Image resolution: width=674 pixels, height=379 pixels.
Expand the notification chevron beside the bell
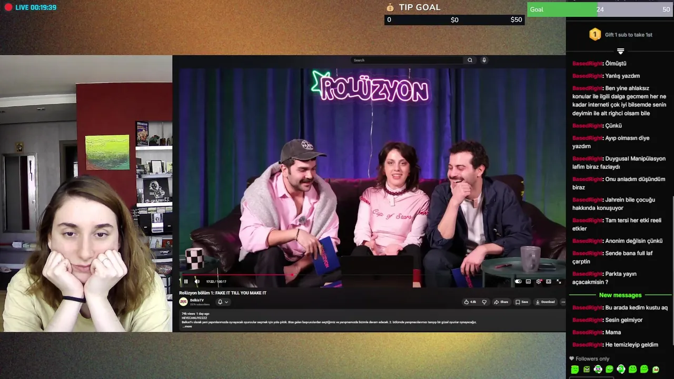pos(226,302)
